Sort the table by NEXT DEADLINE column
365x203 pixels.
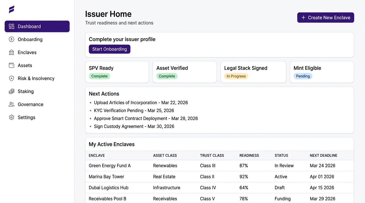(x=324, y=155)
